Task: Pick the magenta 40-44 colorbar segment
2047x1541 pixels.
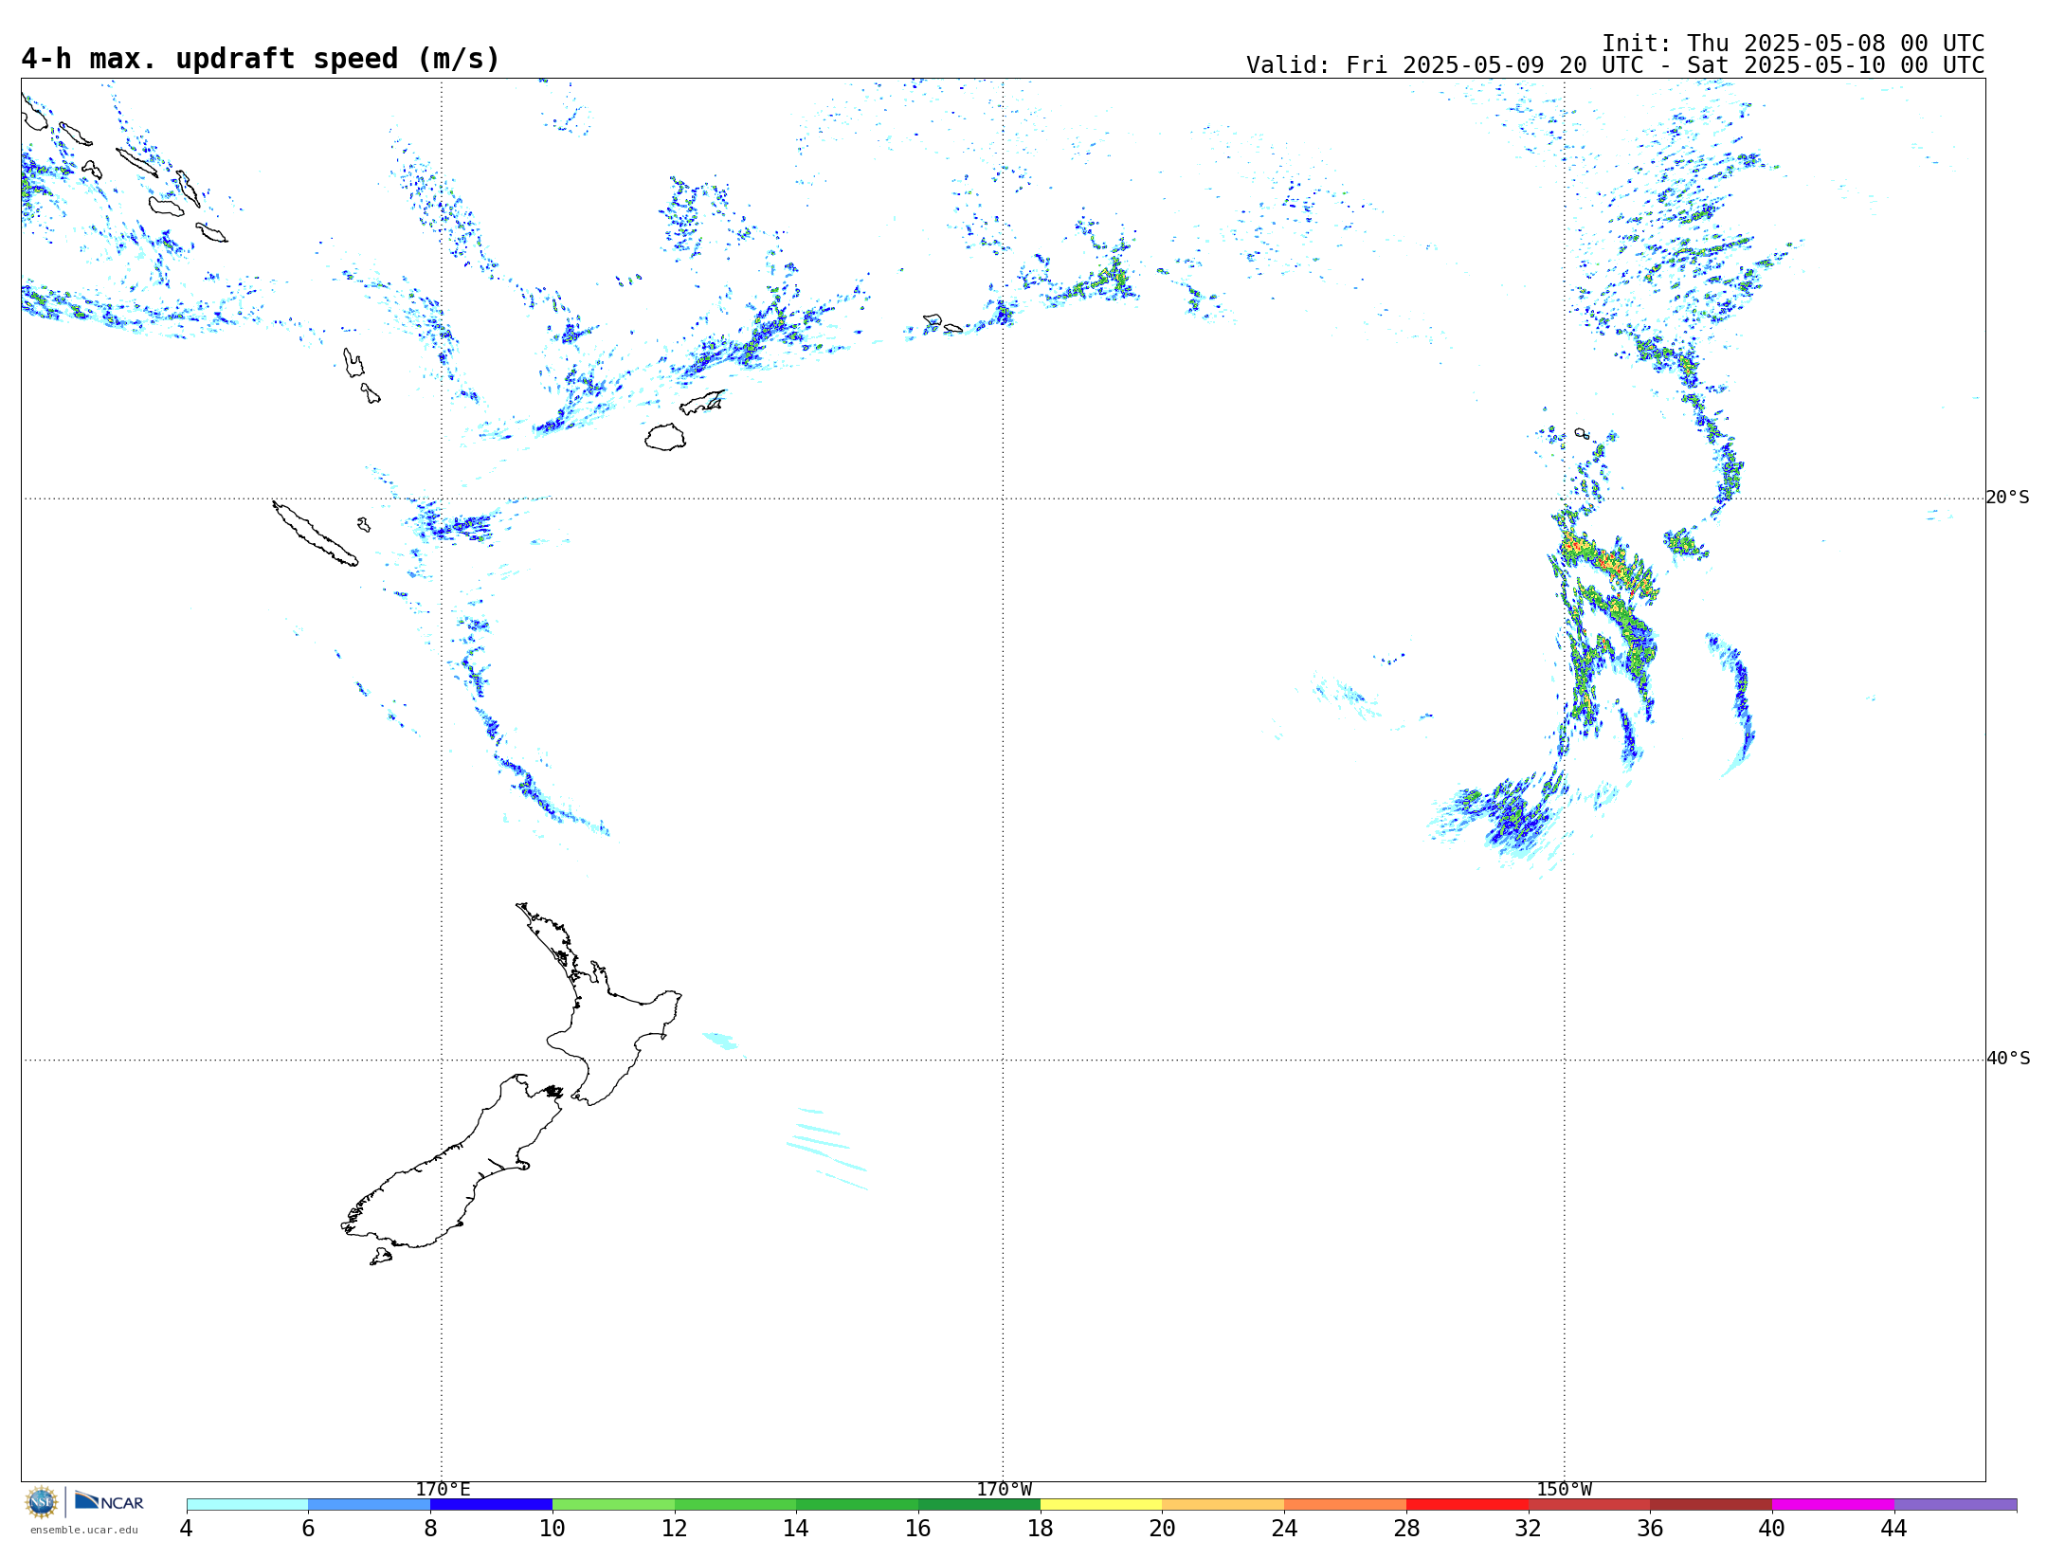Action: coord(1834,1505)
